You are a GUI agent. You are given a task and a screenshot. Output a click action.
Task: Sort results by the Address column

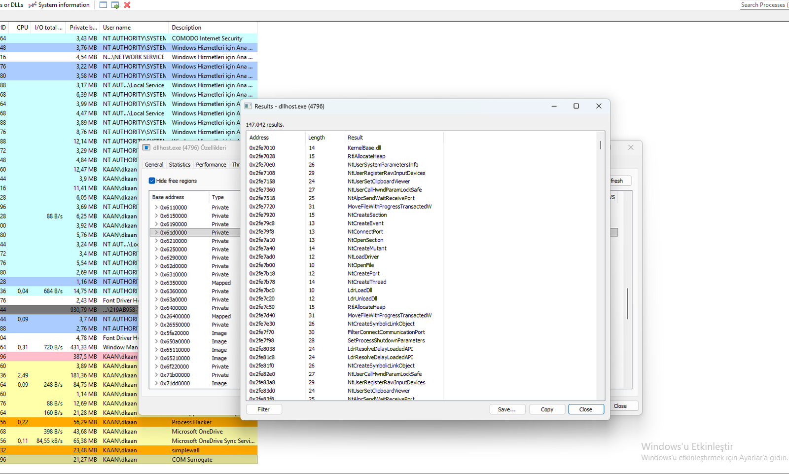pos(276,138)
